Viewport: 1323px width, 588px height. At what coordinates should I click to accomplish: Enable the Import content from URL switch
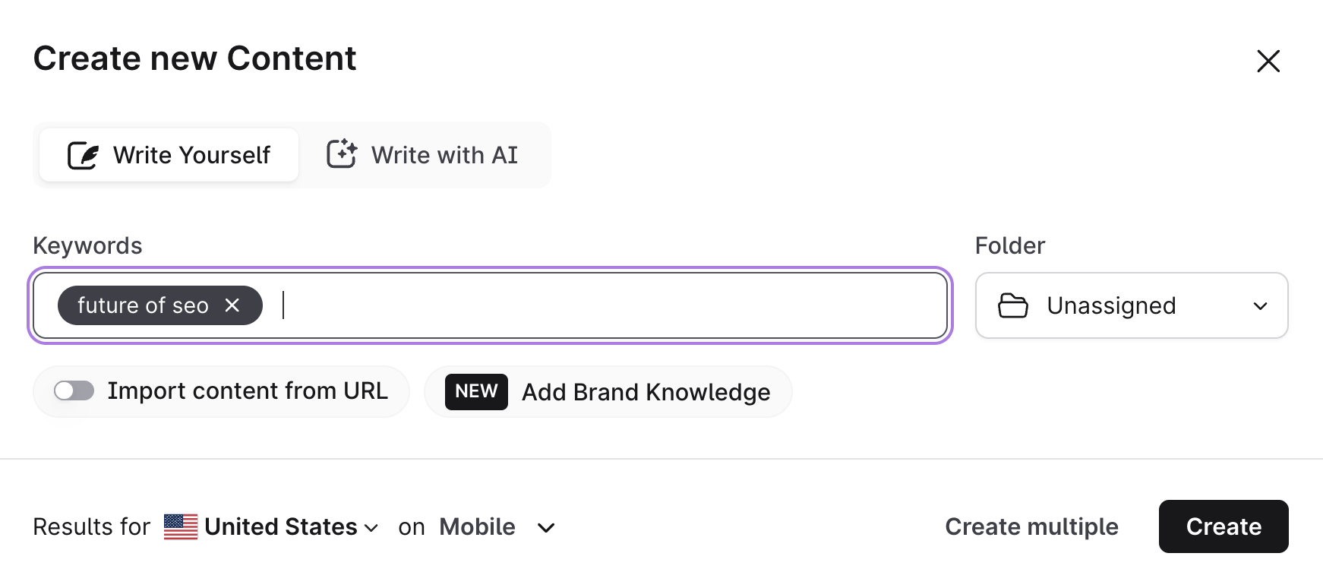pos(74,391)
